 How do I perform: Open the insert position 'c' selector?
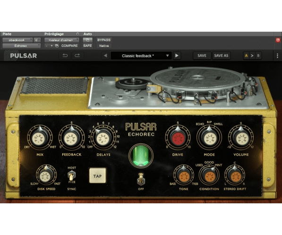click(x=37, y=40)
